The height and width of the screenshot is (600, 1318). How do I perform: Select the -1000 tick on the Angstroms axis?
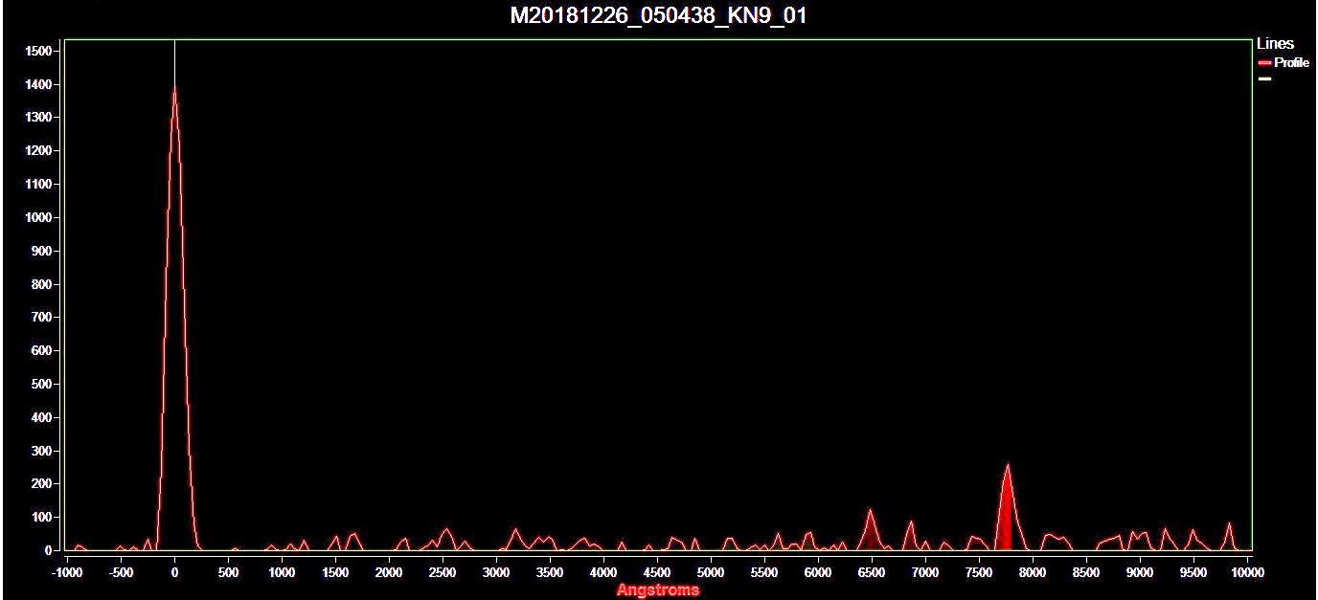[x=66, y=572]
